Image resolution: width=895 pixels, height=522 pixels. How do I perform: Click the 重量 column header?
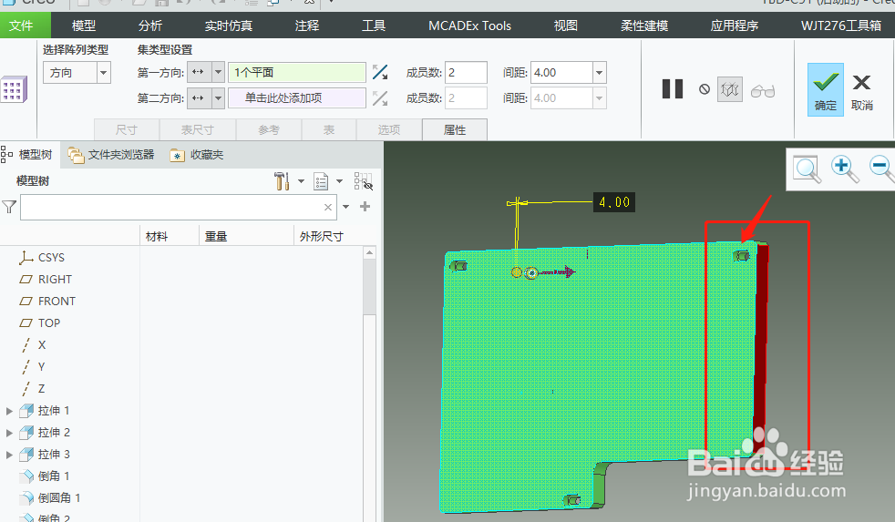[216, 236]
